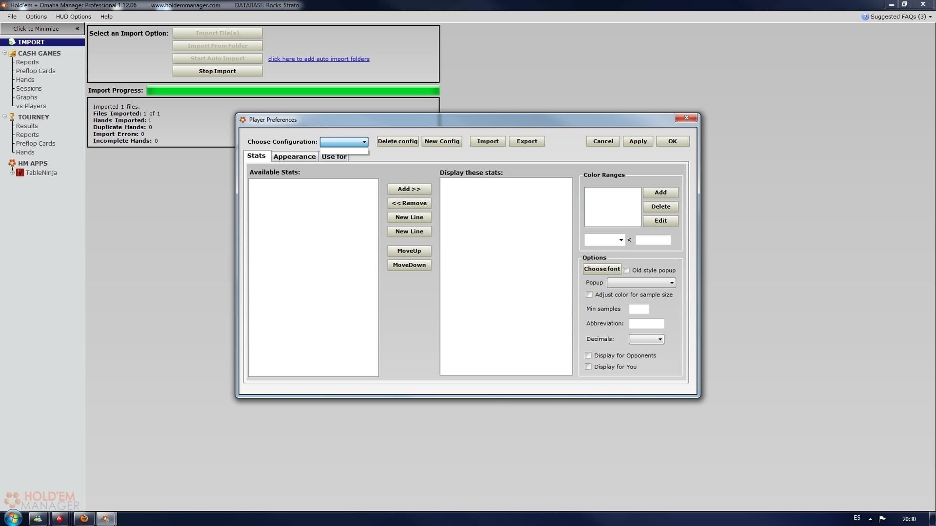936x526 pixels.
Task: Open the Suggested FAQs dropdown arrow
Action: click(930, 17)
